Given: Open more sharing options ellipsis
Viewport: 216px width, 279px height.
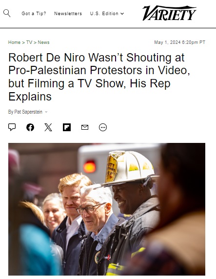Looking at the screenshot, I should (103, 127).
